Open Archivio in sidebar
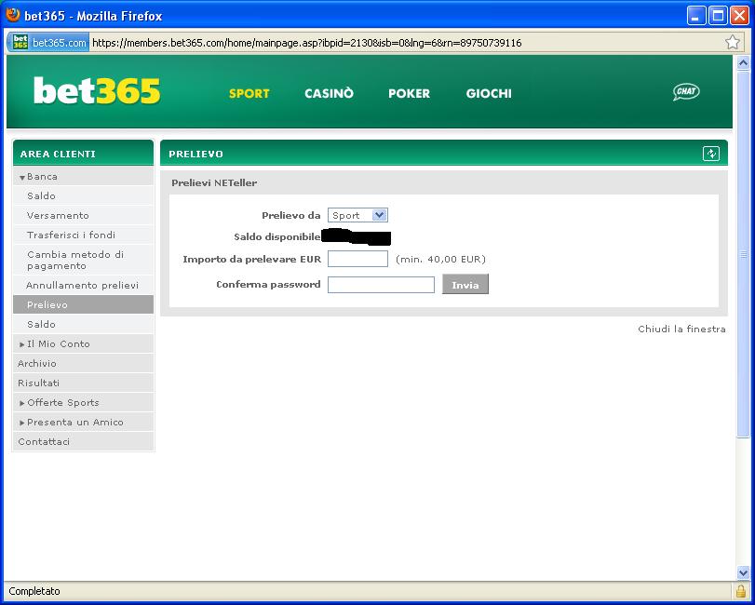Viewport: 755px width, 605px height. [x=83, y=363]
